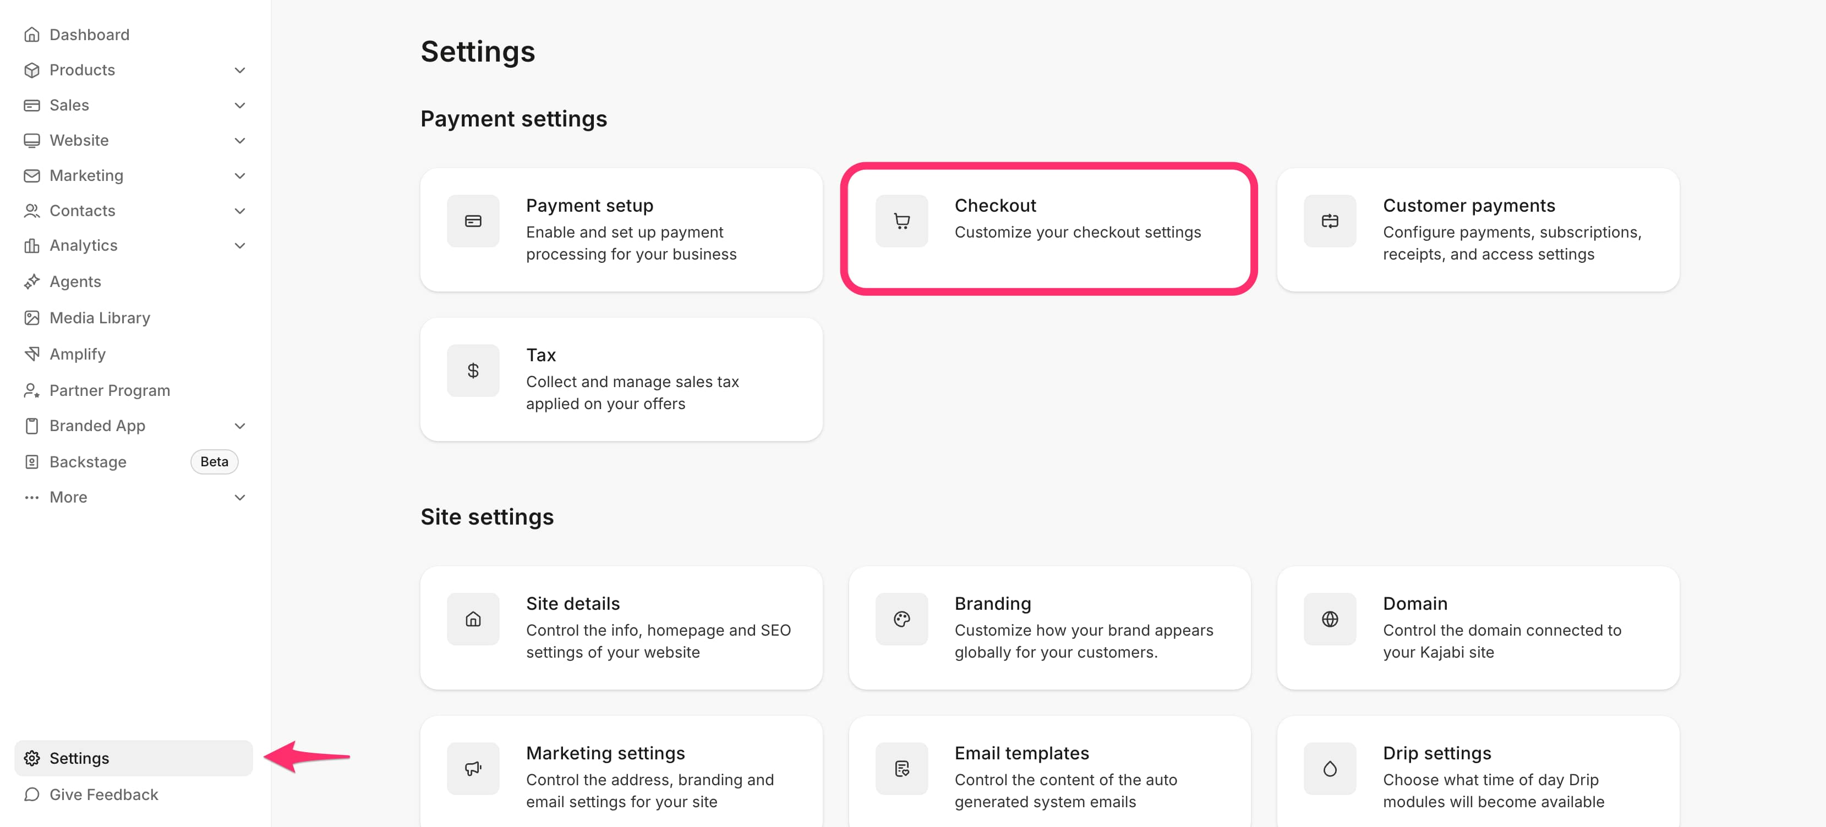Click the Marketing settings megaphone icon
Viewport: 1826px width, 827px height.
473,768
